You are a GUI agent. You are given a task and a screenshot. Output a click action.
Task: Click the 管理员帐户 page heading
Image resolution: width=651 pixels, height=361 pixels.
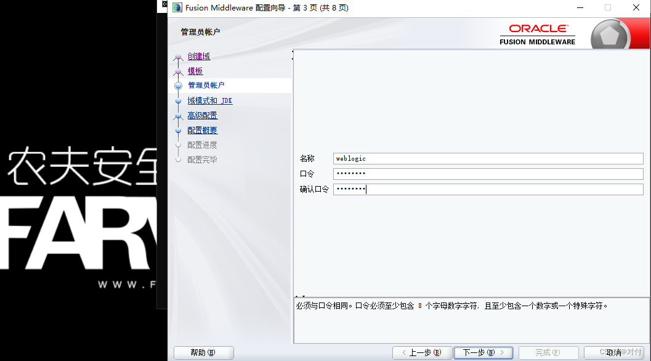200,32
